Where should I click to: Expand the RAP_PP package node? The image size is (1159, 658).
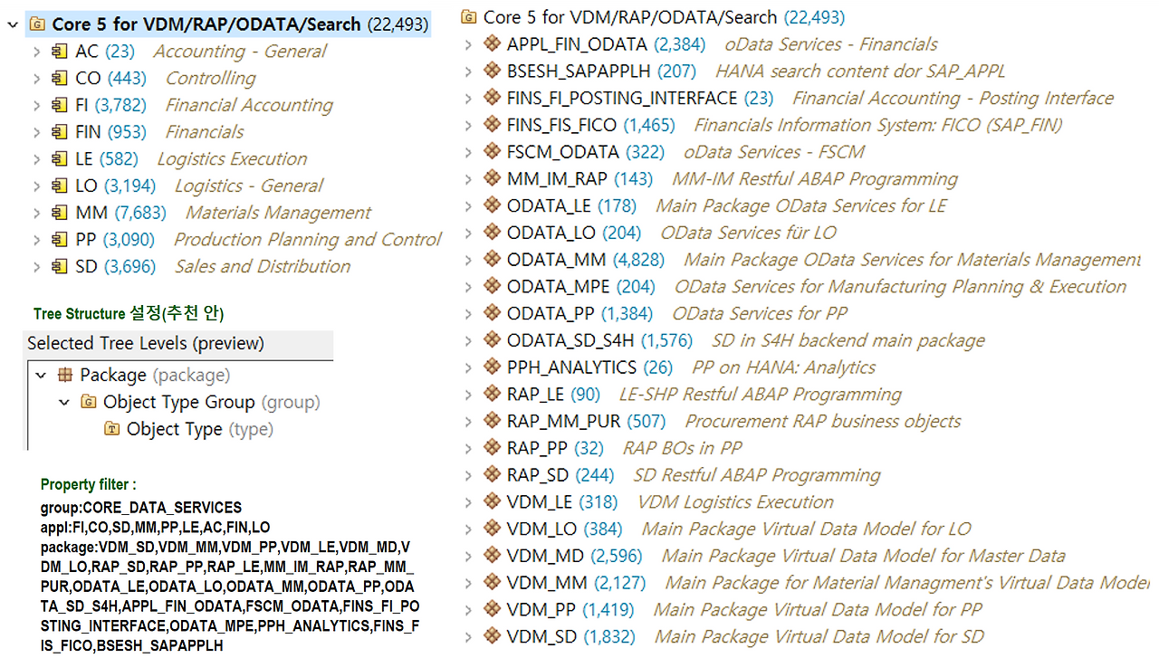tap(468, 448)
